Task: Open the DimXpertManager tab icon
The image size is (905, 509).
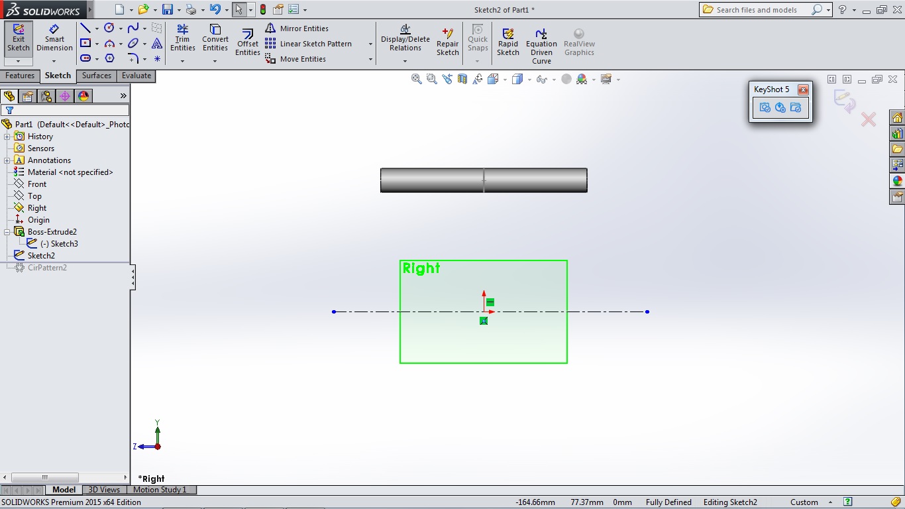Action: coord(65,96)
